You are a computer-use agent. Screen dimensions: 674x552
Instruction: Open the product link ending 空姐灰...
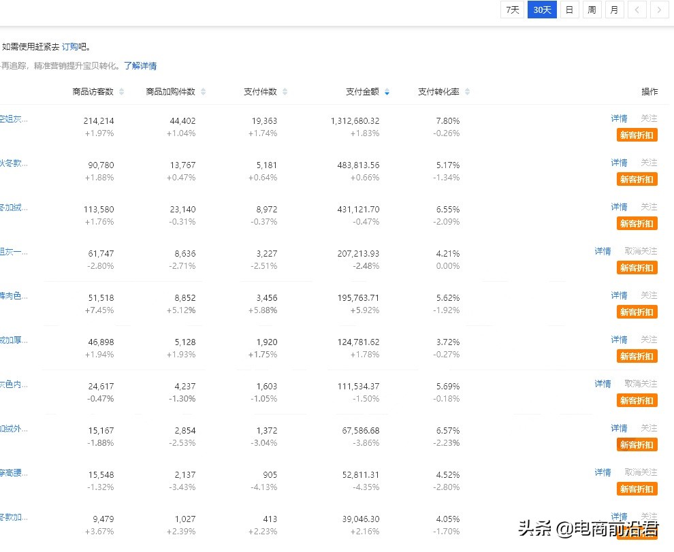[x=14, y=119]
